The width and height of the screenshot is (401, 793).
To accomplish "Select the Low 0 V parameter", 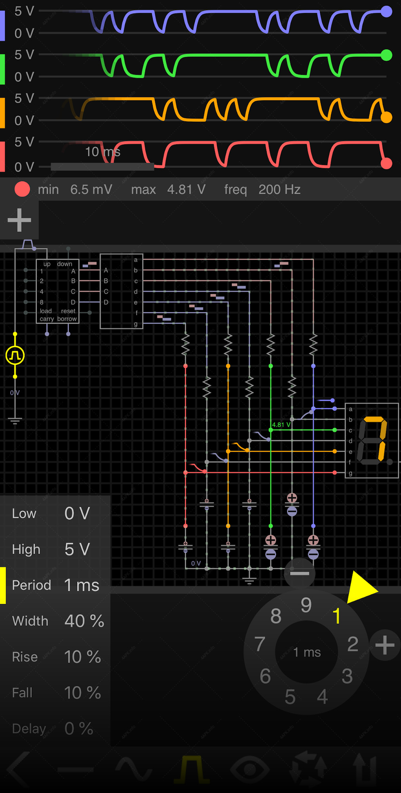I will click(55, 513).
